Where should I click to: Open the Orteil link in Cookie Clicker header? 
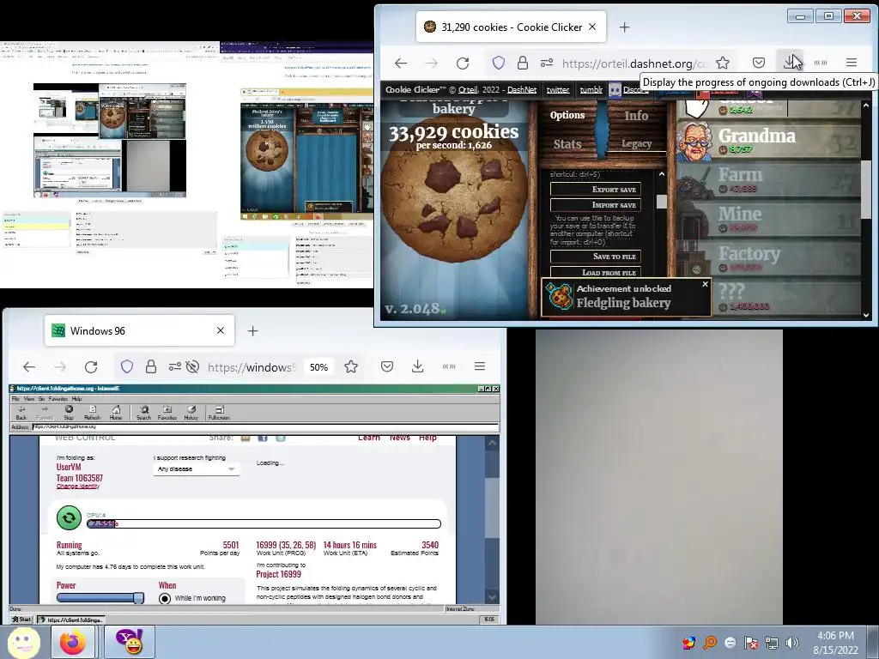[468, 89]
